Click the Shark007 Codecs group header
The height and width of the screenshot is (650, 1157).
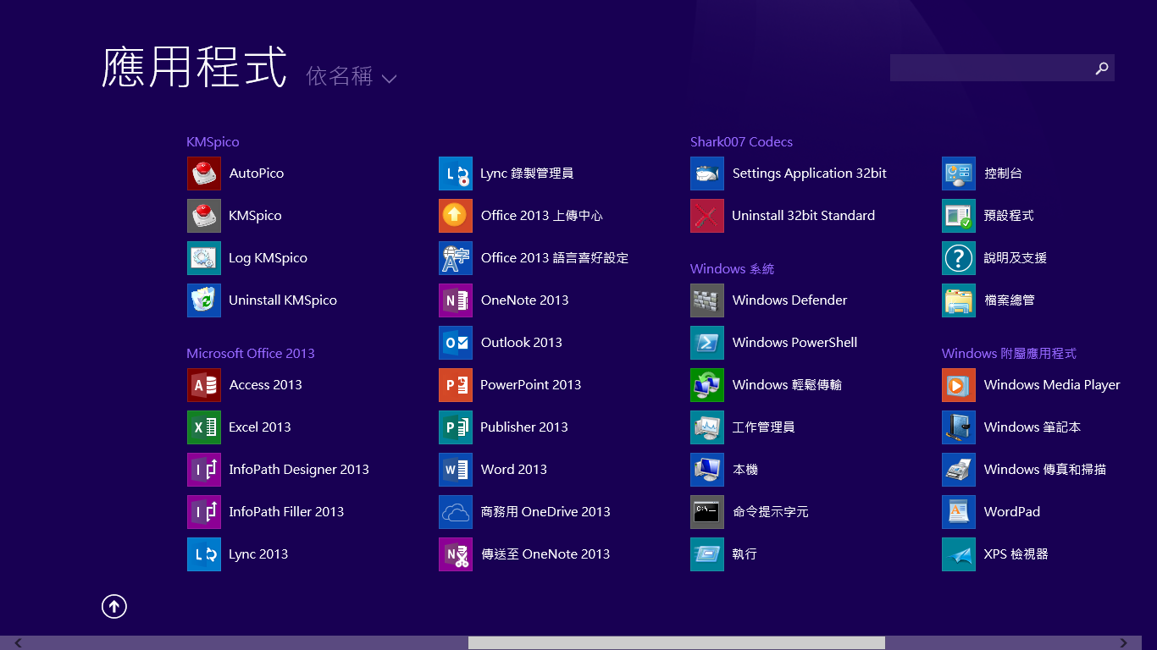[x=741, y=142]
